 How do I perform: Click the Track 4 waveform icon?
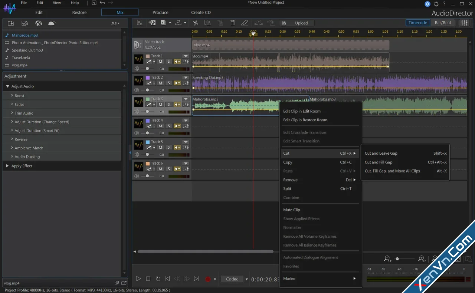[138, 123]
